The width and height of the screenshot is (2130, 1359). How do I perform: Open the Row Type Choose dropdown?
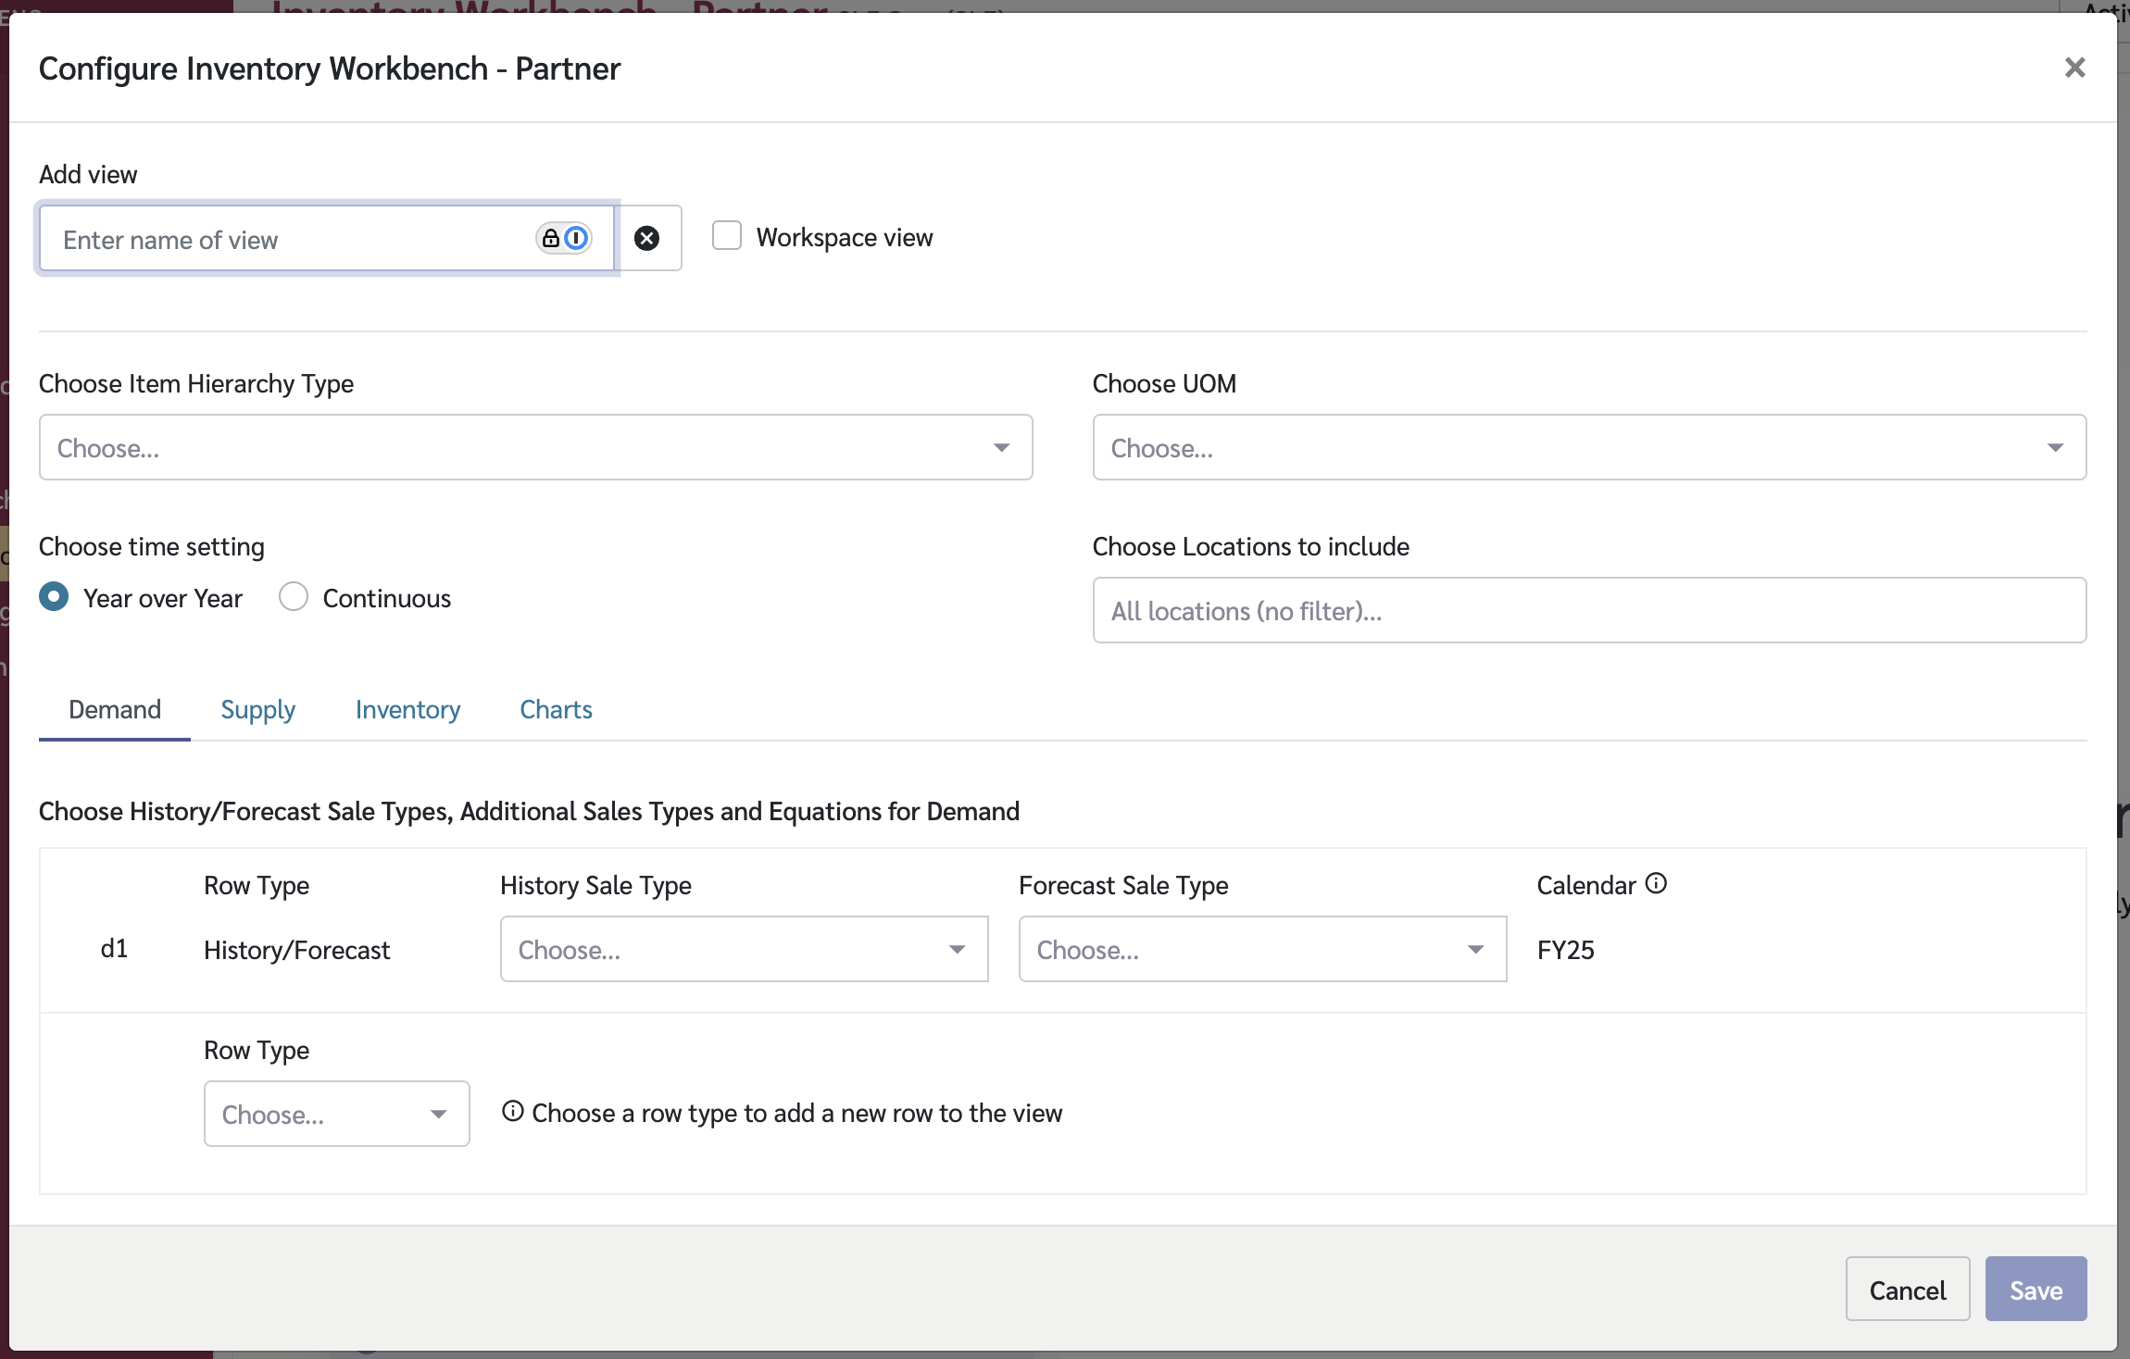pos(336,1115)
